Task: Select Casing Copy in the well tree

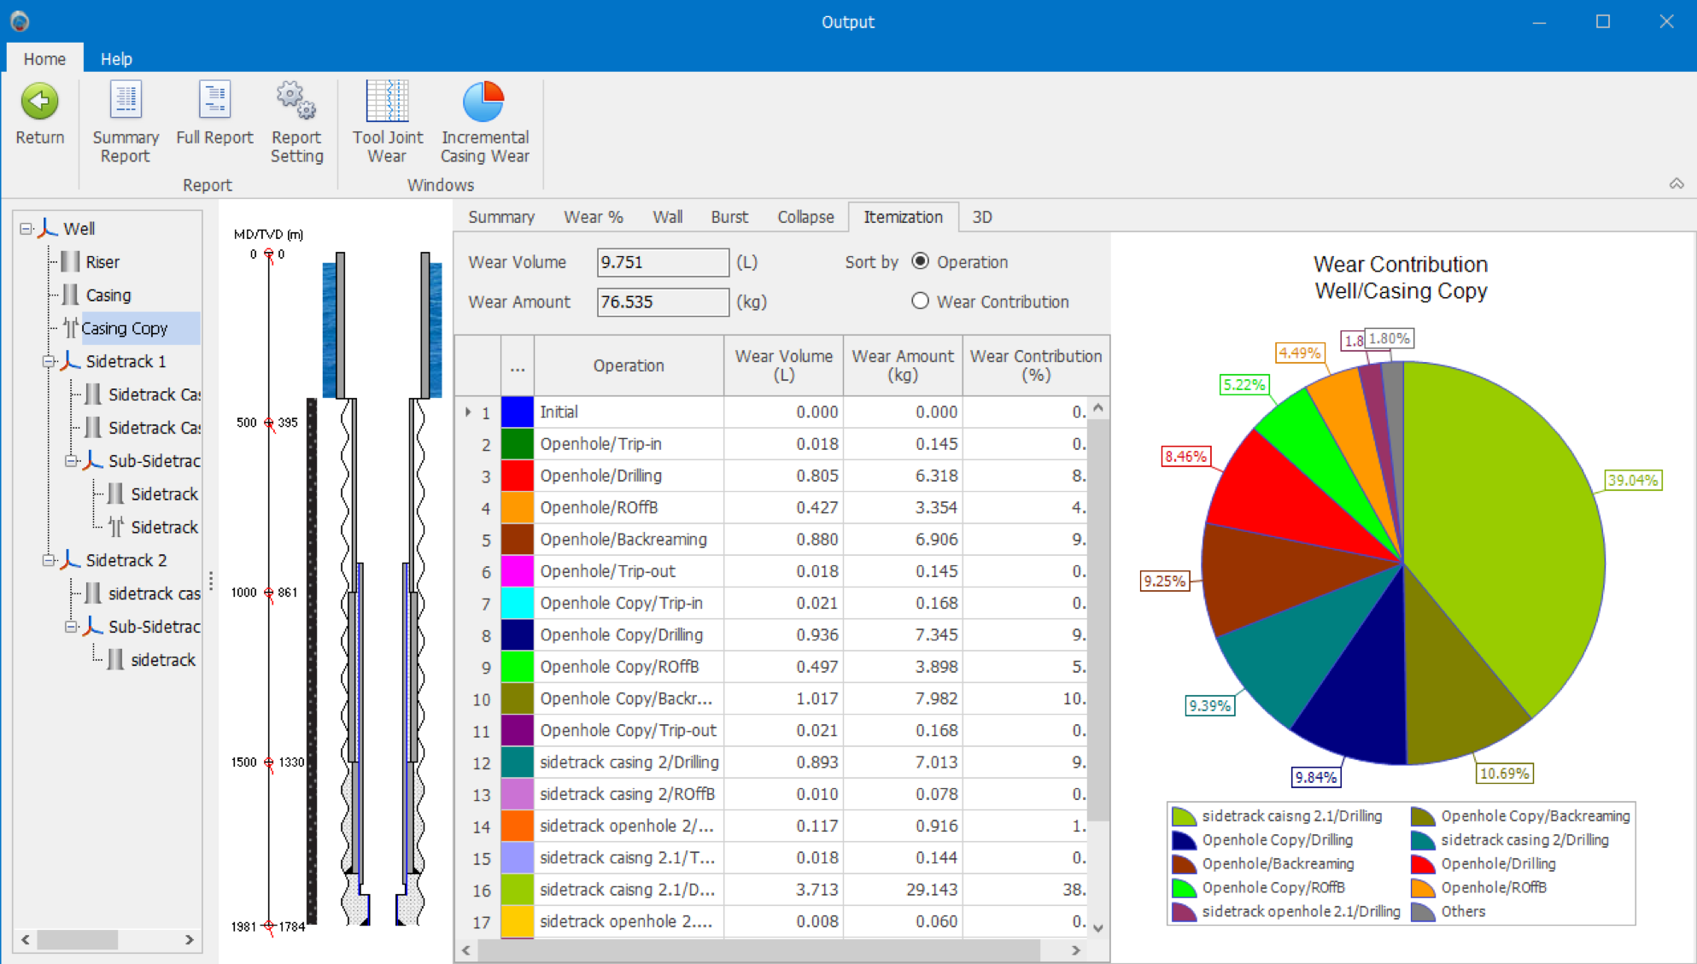Action: (x=125, y=328)
